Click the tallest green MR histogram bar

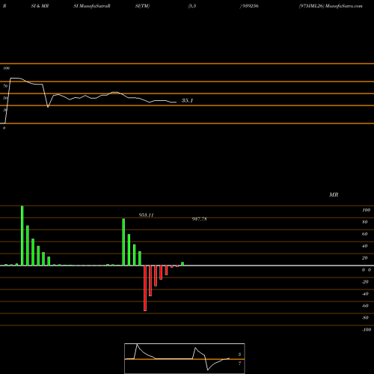22,236
